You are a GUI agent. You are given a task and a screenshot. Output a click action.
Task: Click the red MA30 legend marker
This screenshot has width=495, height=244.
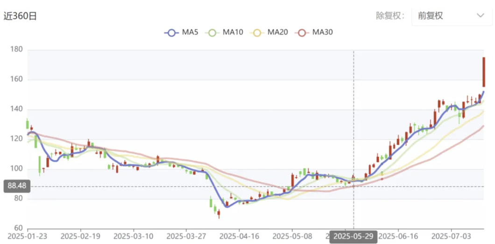point(303,33)
